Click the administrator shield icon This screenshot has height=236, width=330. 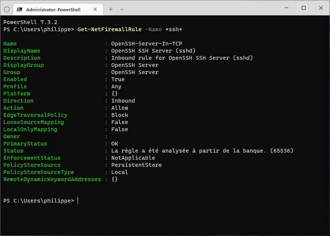point(7,9)
